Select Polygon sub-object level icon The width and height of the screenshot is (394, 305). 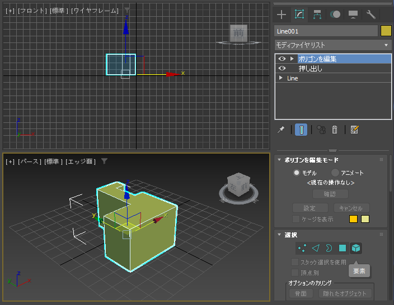[343, 249]
